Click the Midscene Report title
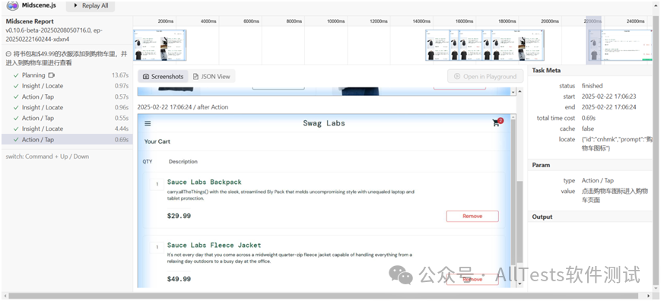 click(30, 21)
